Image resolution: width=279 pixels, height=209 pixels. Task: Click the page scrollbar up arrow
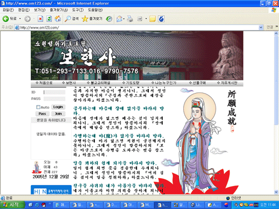click(276, 33)
